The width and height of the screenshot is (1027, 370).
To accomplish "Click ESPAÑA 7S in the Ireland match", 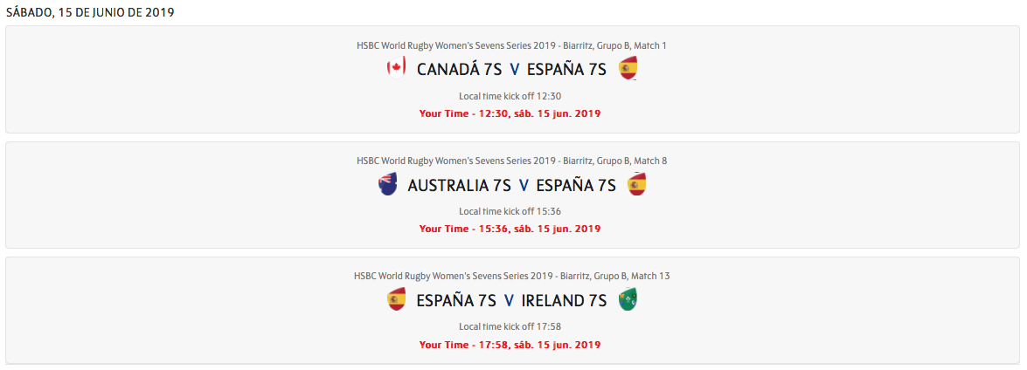I will pyautogui.click(x=456, y=301).
